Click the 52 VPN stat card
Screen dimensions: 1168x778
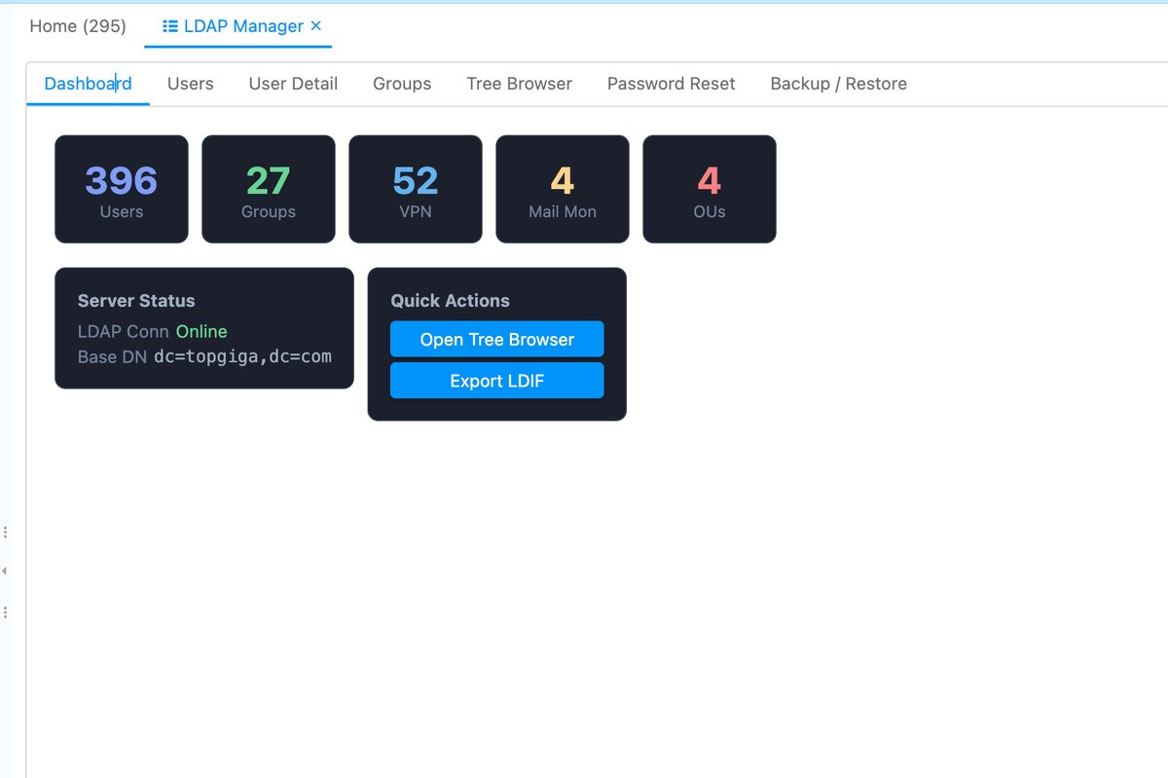click(416, 188)
